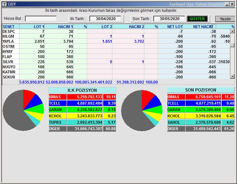237x184 pixels.
Task: Minimize the DBY window
Action: (x=227, y=4)
